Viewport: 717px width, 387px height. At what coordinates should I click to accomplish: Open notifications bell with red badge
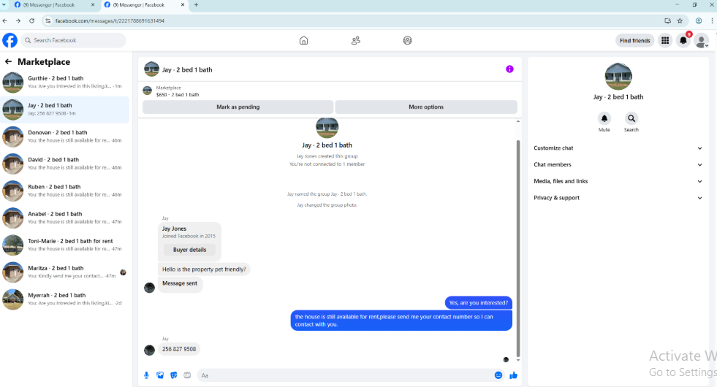[683, 41]
